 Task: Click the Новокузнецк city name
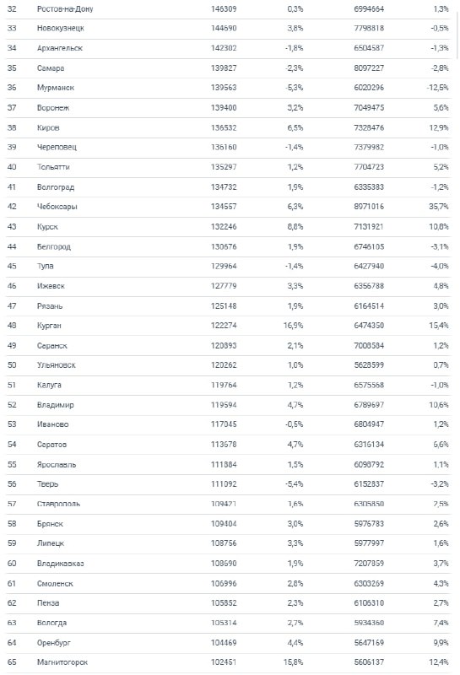[60, 29]
